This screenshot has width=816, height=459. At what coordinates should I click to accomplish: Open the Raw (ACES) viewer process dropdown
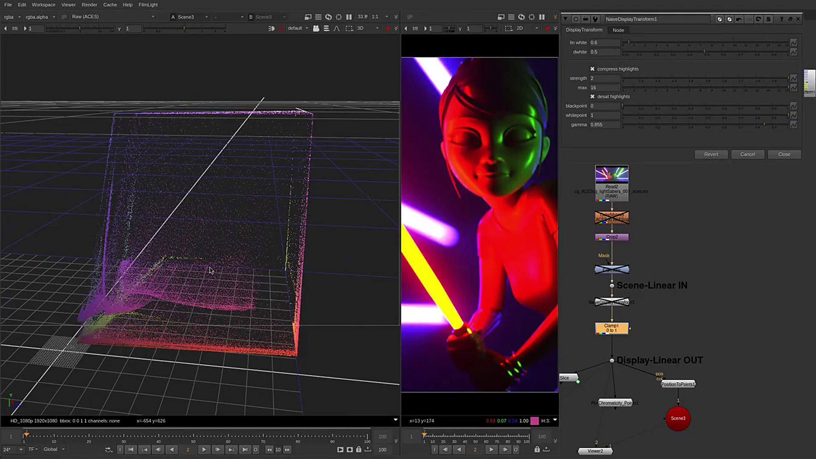point(113,17)
